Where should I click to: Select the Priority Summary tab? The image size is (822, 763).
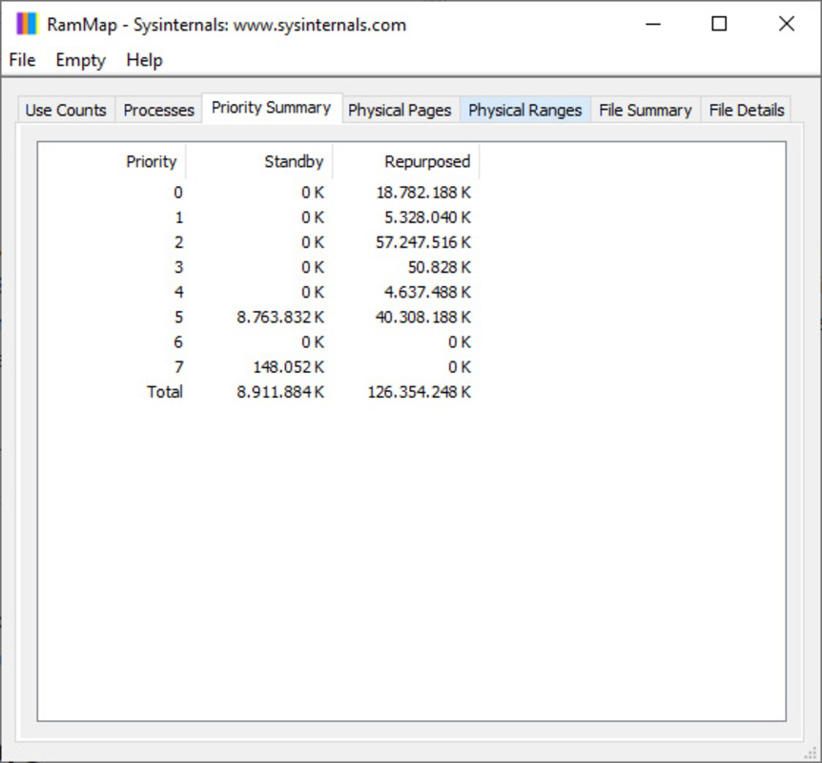pyautogui.click(x=272, y=108)
